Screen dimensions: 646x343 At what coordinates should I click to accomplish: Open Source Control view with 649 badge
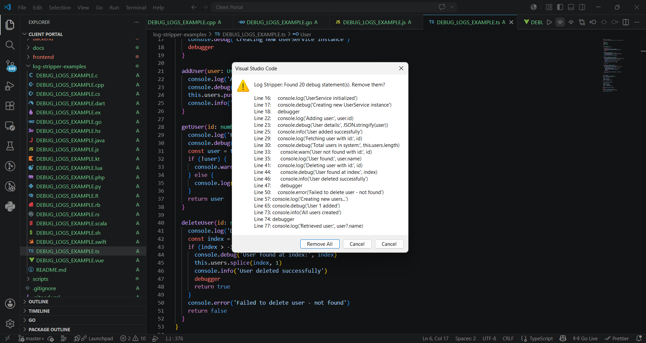coord(10,66)
